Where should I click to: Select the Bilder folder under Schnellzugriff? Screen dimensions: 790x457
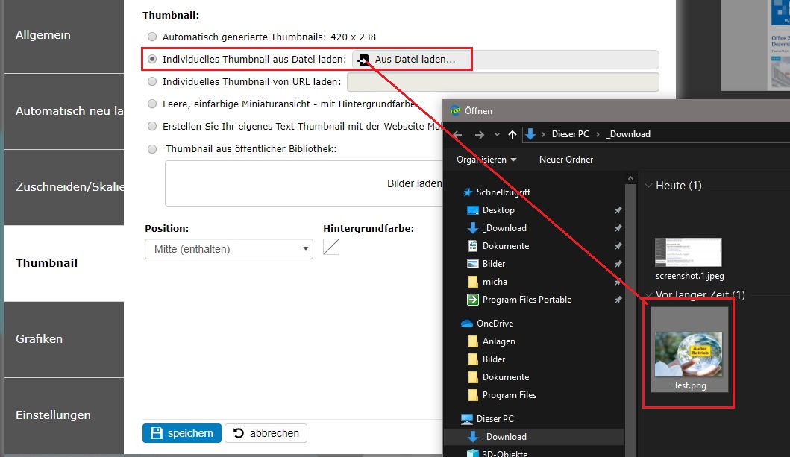[493, 264]
